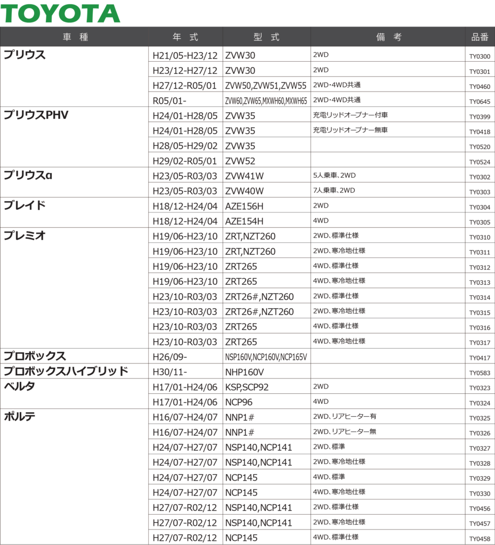Select the プロボックスハイブリッド row label
The width and height of the screenshot is (495, 545).
(66, 371)
